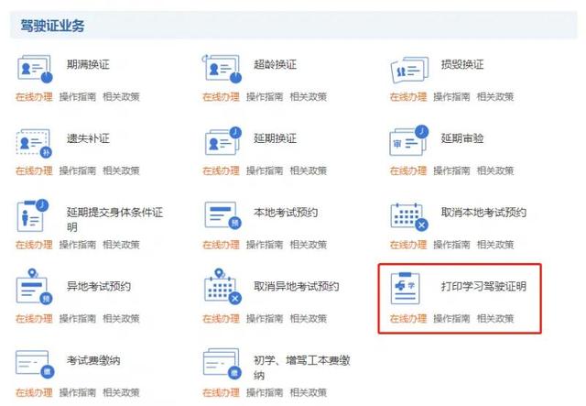The image size is (586, 406).
Task: Start 在线办理 for 初学、增驾工本费缴纳
Action: (x=221, y=392)
